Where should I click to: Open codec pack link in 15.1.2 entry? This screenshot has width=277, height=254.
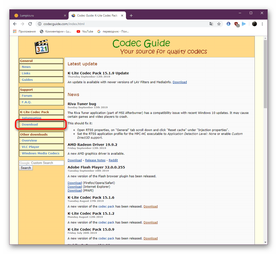point(106,223)
